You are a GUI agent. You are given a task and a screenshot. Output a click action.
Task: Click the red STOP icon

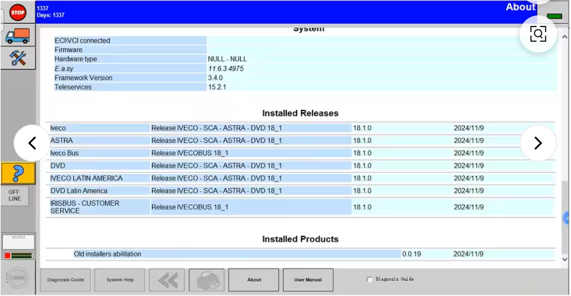point(17,12)
